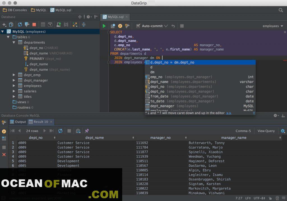Click DB Consoles in the breadcrumb bar
Image resolution: width=287 pixels, height=201 pixels.
point(15,10)
